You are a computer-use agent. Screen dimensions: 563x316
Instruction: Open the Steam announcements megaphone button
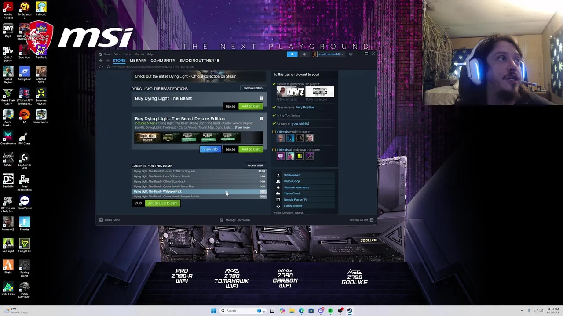point(292,54)
